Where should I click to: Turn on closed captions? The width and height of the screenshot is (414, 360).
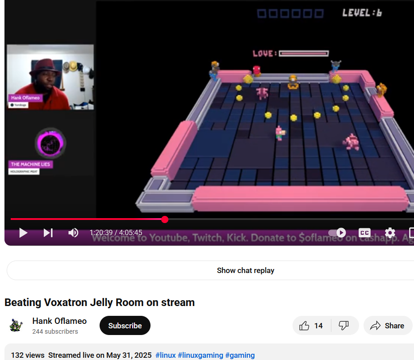364,232
